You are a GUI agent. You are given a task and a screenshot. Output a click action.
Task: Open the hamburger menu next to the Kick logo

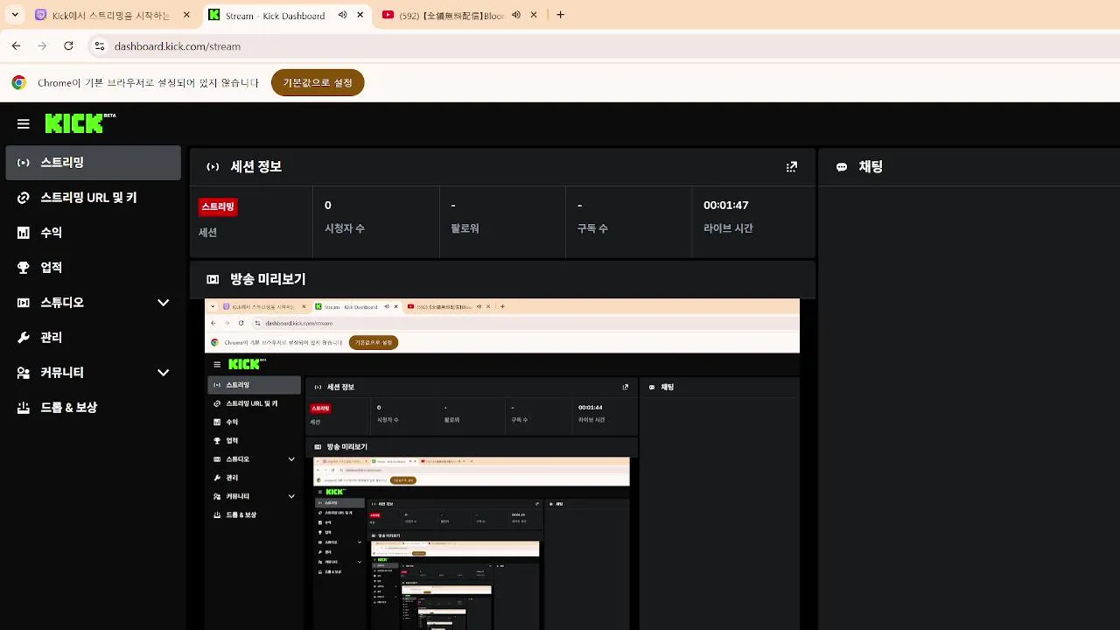pos(24,124)
